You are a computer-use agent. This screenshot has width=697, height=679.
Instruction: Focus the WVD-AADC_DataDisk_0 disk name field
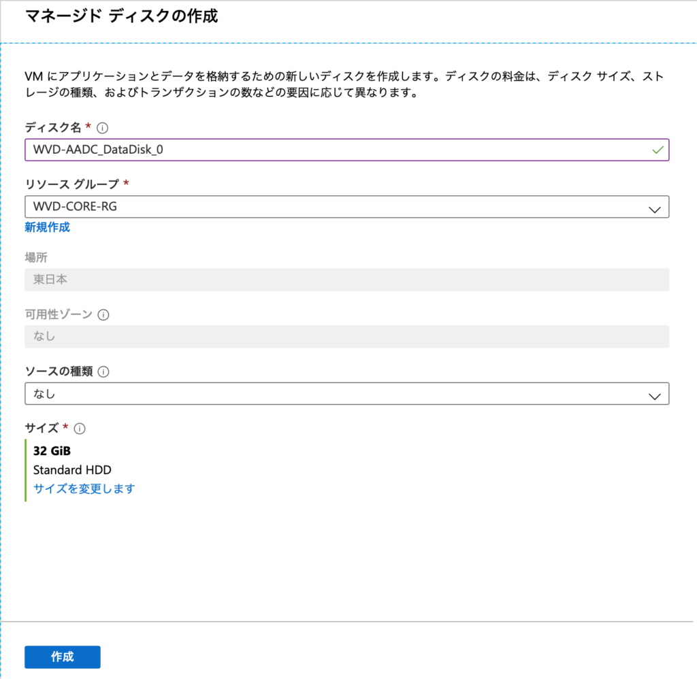(346, 150)
